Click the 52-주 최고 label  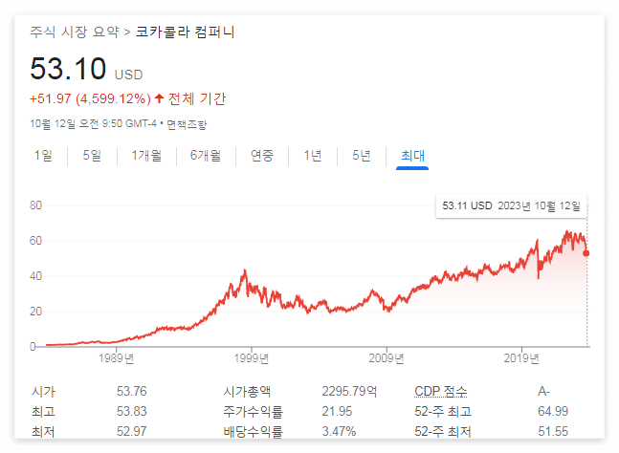pos(443,411)
